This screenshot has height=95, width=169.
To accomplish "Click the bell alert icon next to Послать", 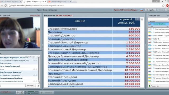I will 38,86.
